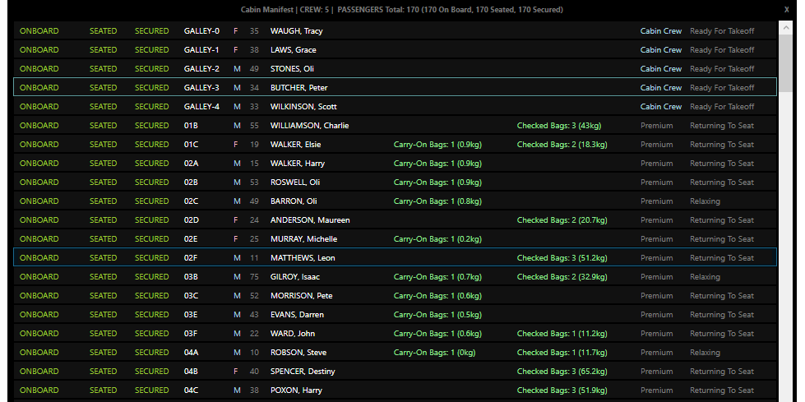Click Checked Bags: 2 (32.9kg)
Screen dimensions: 805x402
coord(562,277)
